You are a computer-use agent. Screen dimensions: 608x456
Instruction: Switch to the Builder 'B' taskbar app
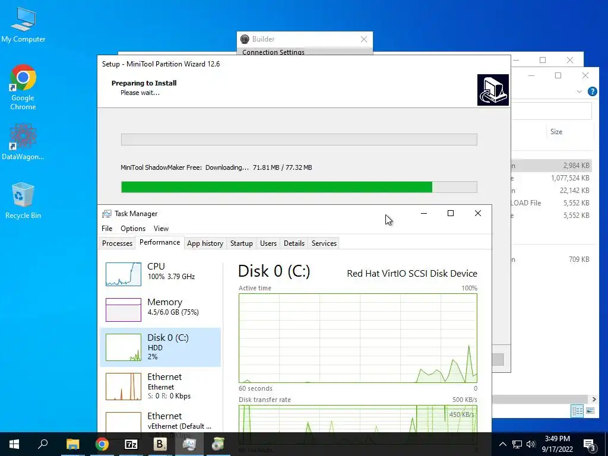click(160, 444)
